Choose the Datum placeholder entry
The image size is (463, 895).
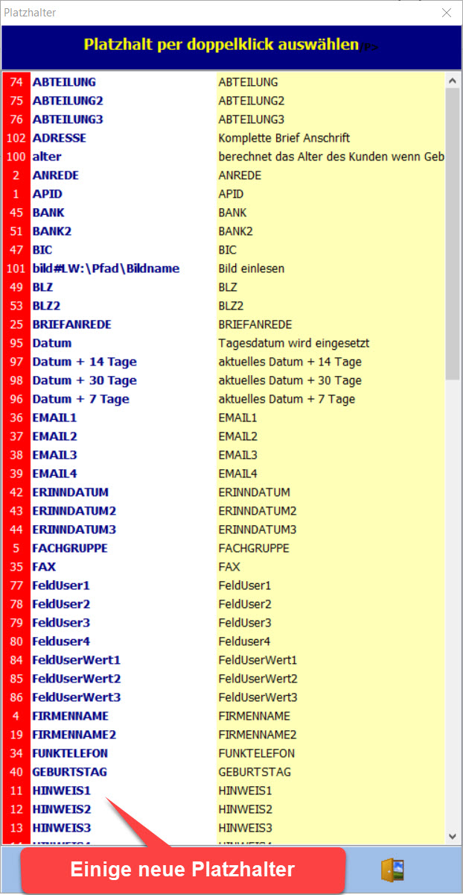52,343
